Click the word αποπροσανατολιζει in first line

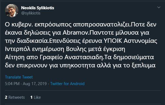(x=101, y=25)
